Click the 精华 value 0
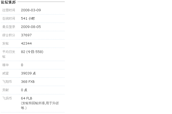Screen dimensions: 172x114 22,65
